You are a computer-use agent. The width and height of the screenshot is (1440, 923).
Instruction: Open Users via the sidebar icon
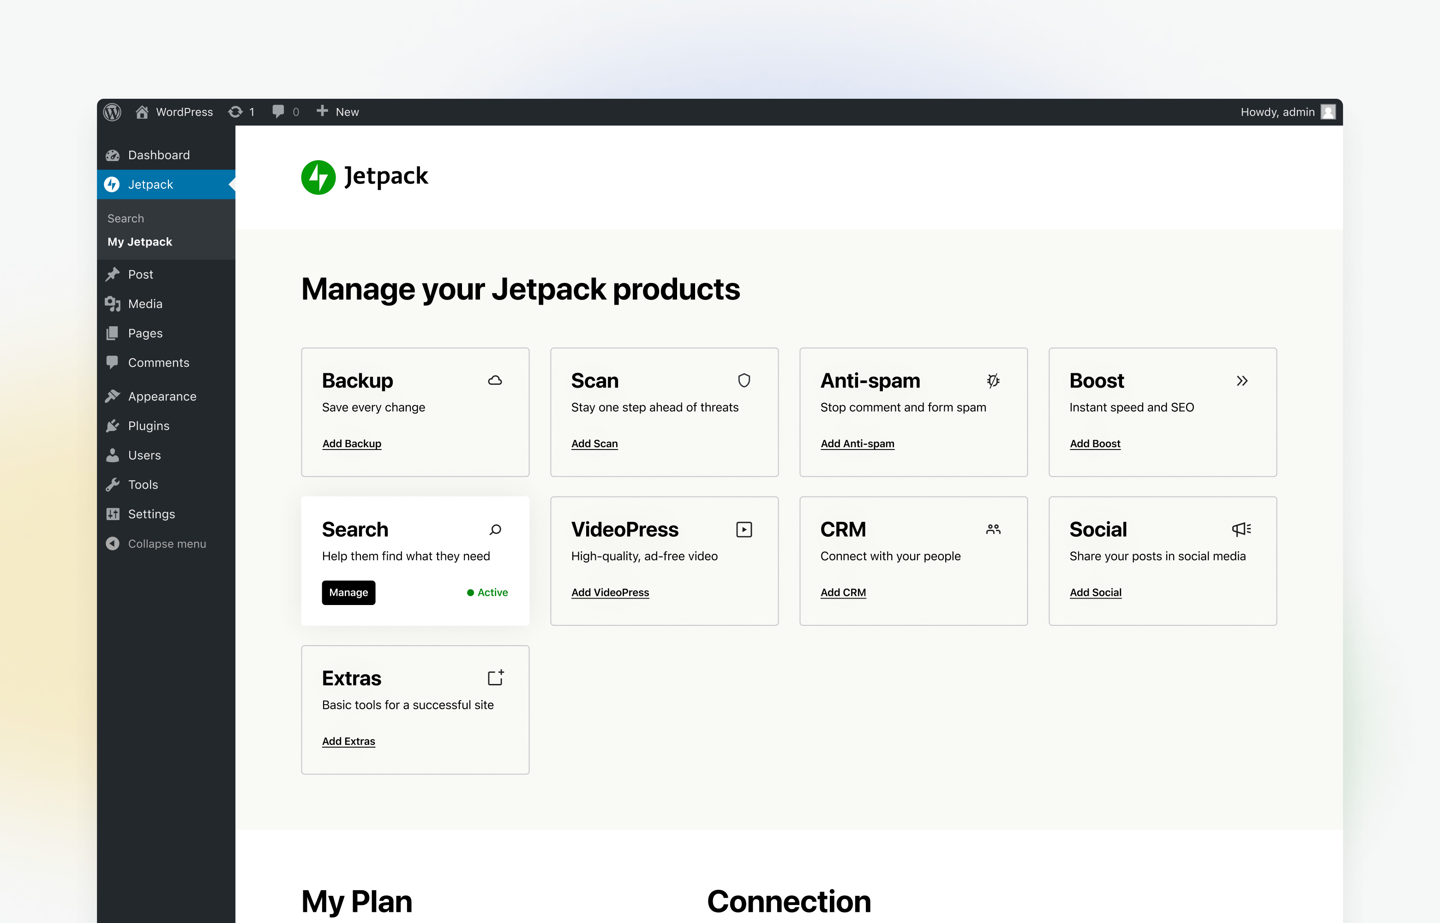pos(113,455)
